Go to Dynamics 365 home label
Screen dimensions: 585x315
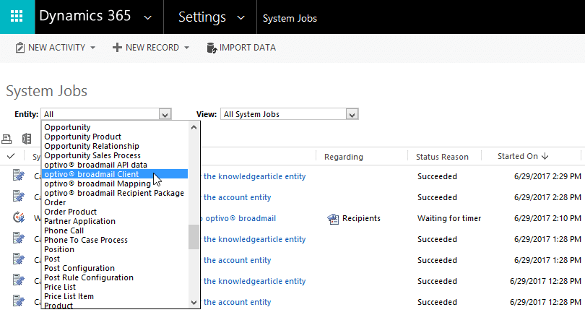pos(85,16)
